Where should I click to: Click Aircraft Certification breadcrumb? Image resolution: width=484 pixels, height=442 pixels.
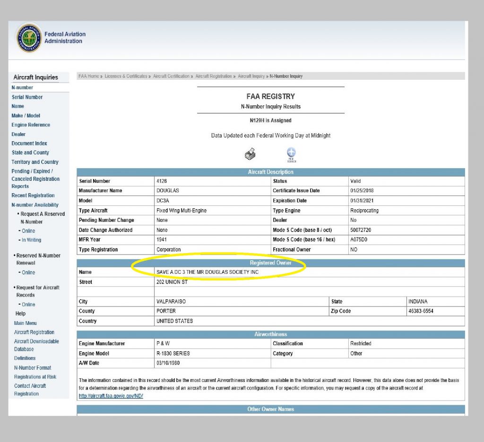(171, 76)
